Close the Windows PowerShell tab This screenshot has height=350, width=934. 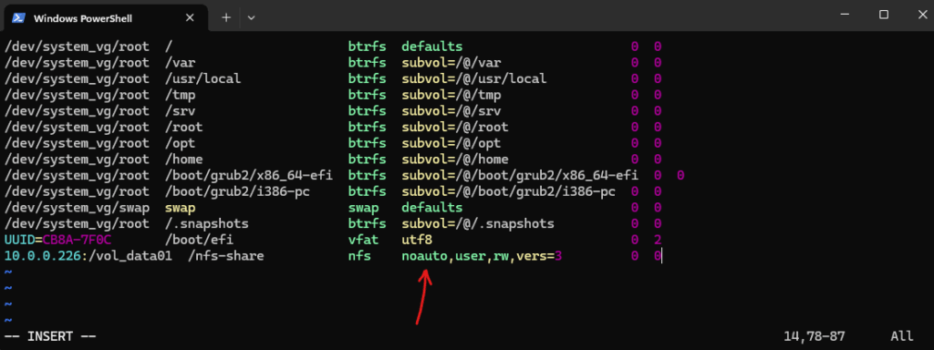pyautogui.click(x=190, y=18)
